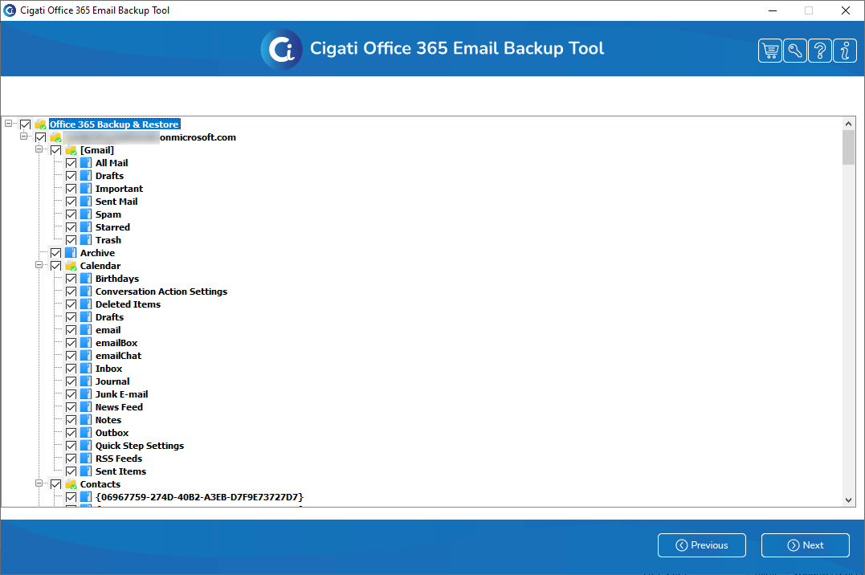This screenshot has width=865, height=575.
Task: Uncheck the Drafts checkbox under [Gmail]
Action: [71, 176]
